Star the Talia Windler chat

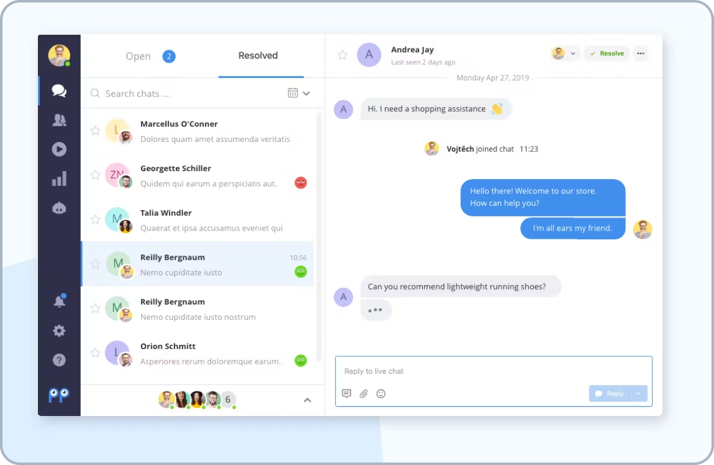tap(95, 219)
